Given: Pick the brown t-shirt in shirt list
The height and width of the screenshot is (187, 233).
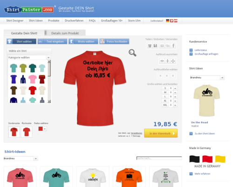Looking at the screenshot, I should (14, 90).
